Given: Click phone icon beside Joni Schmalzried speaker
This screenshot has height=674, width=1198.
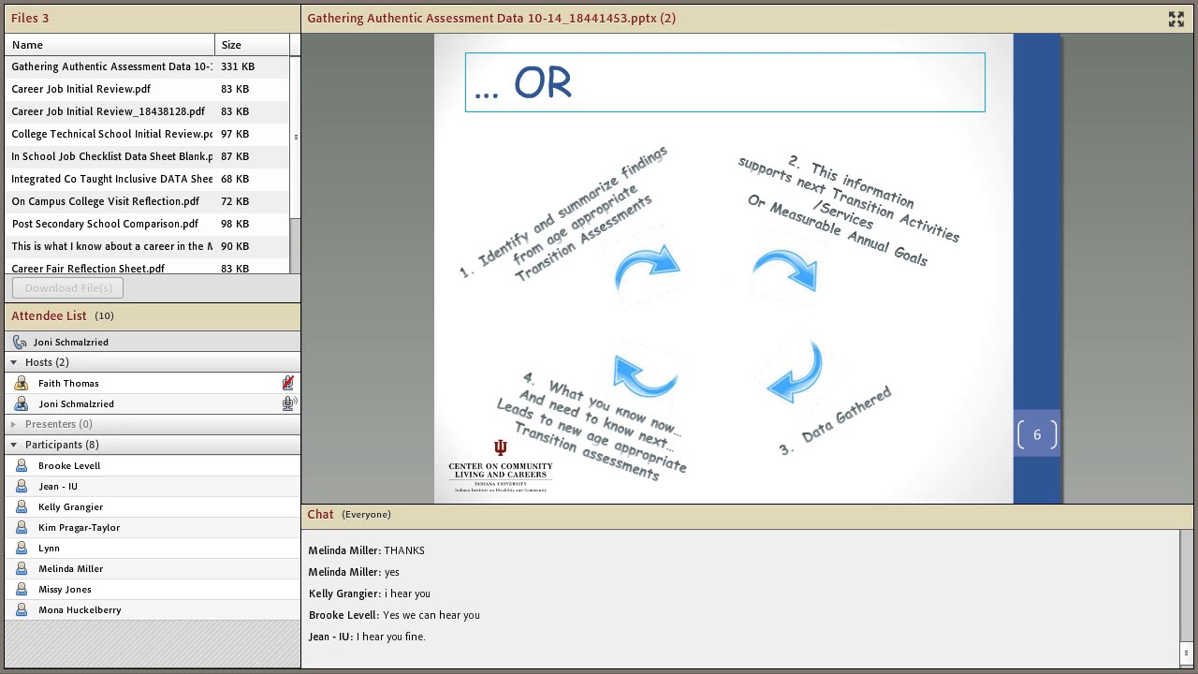Looking at the screenshot, I should [x=21, y=342].
